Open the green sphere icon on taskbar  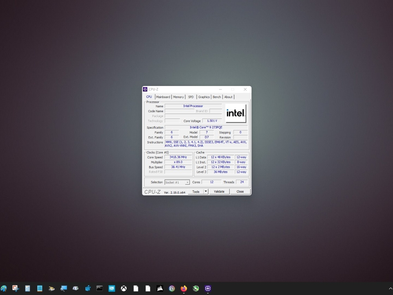196,288
